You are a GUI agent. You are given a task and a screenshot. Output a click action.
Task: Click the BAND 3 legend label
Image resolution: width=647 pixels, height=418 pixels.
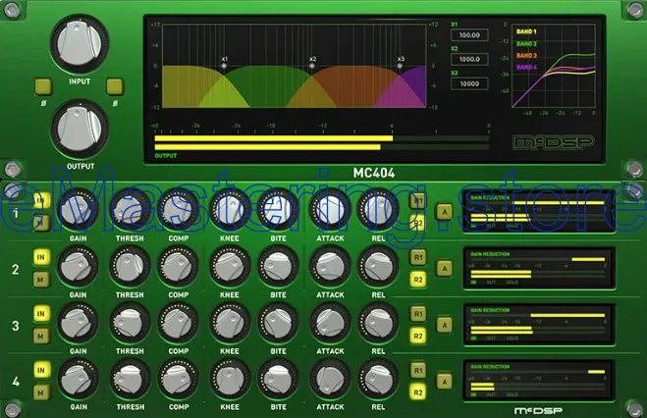tap(526, 55)
